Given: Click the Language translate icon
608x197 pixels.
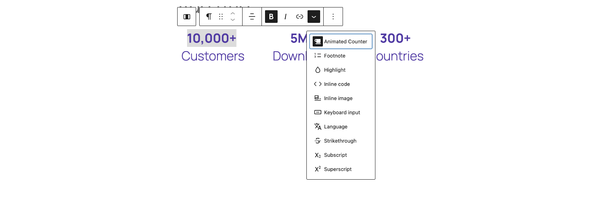Looking at the screenshot, I should coord(318,126).
